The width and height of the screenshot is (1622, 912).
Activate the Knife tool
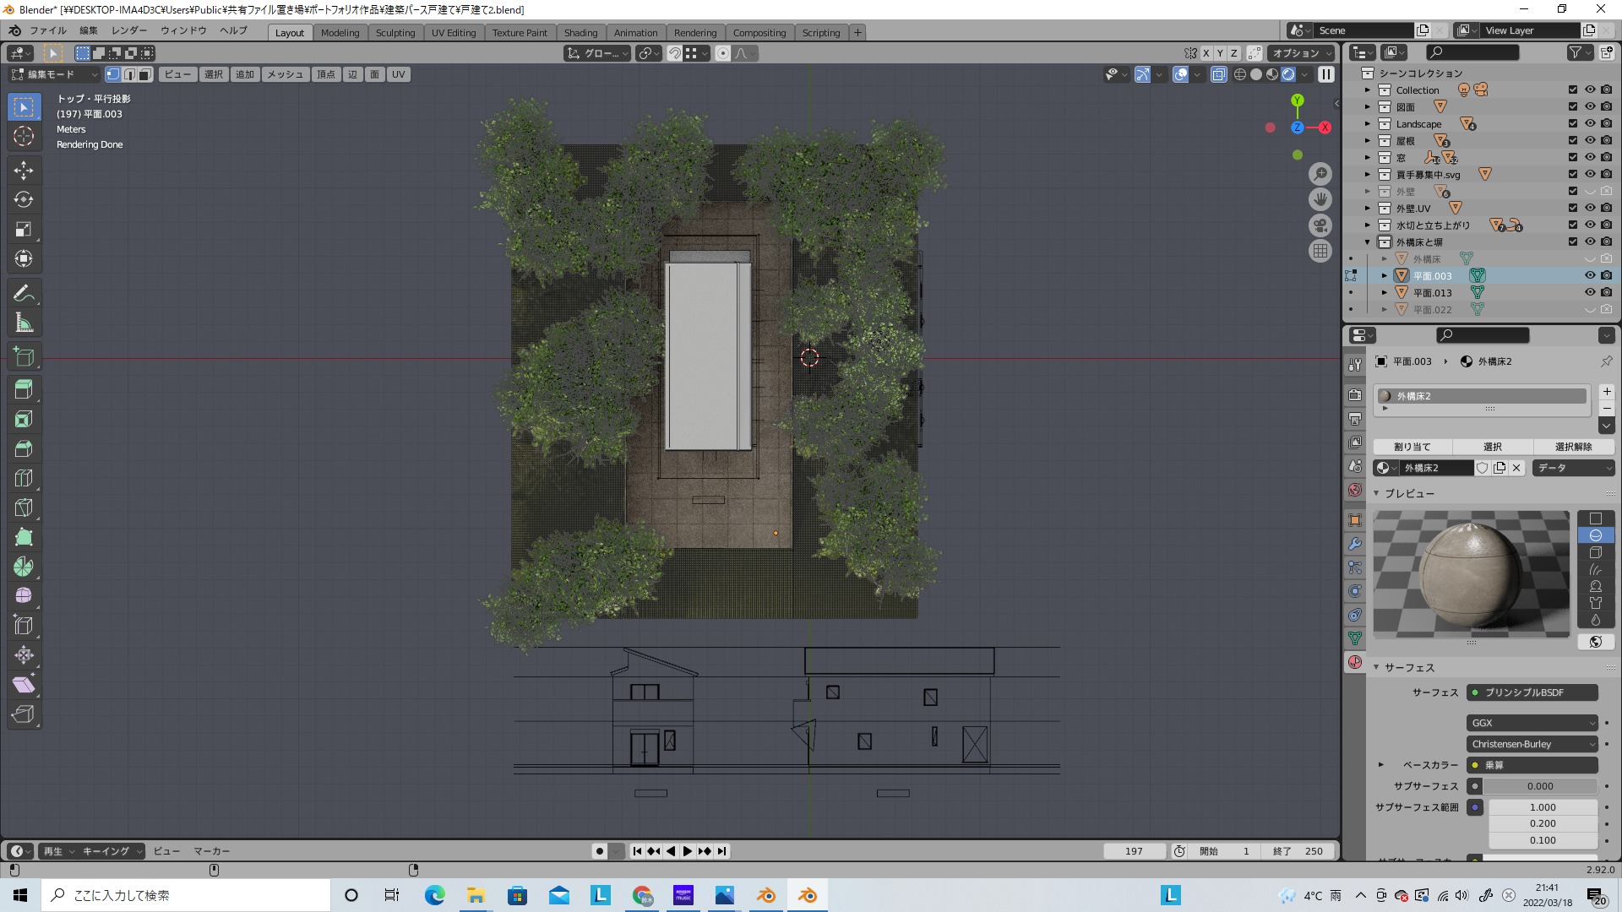(24, 508)
